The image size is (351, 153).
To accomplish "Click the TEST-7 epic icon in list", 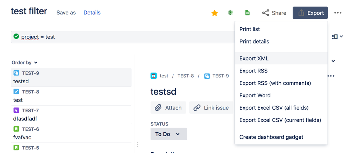I will 16,110.
